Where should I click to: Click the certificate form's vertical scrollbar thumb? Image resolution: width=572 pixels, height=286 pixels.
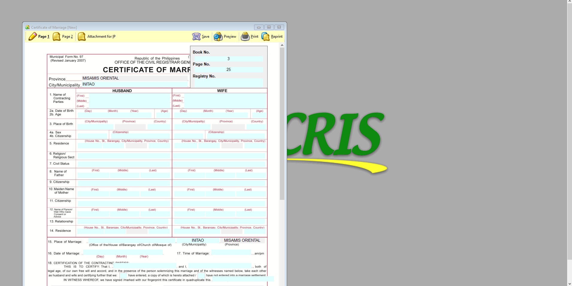282,124
